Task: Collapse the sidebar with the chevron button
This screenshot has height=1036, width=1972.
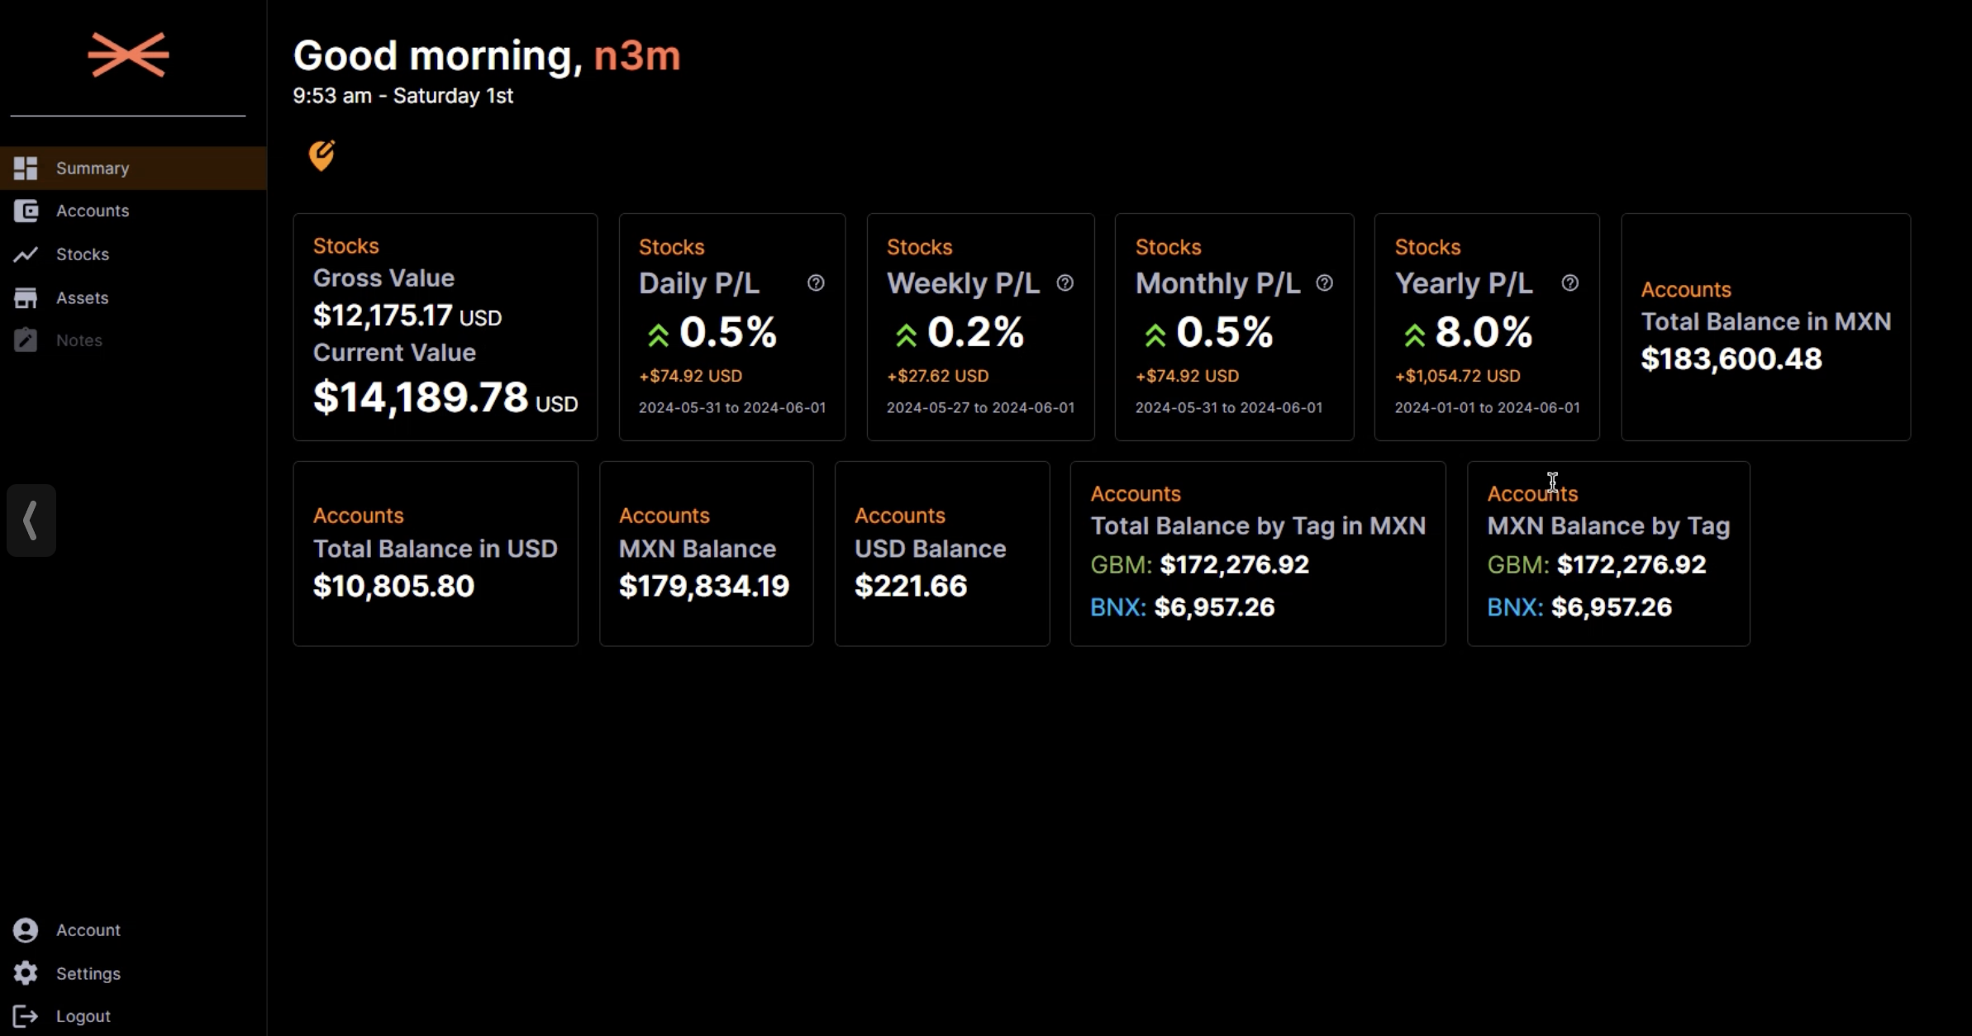Action: 31,520
